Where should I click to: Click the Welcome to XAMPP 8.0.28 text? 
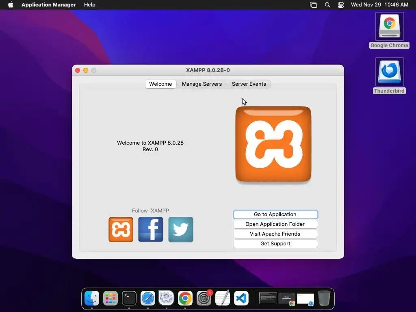(150, 143)
